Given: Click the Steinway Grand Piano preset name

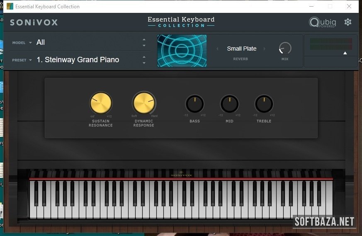Looking at the screenshot, I should coord(78,60).
